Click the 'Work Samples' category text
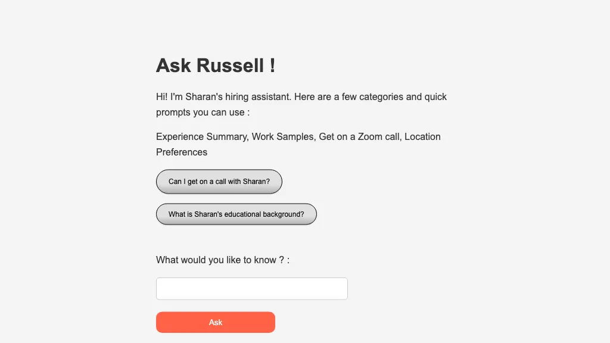The height and width of the screenshot is (343, 610). (x=283, y=136)
